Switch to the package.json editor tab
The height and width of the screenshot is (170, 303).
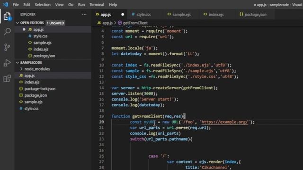coord(255,15)
